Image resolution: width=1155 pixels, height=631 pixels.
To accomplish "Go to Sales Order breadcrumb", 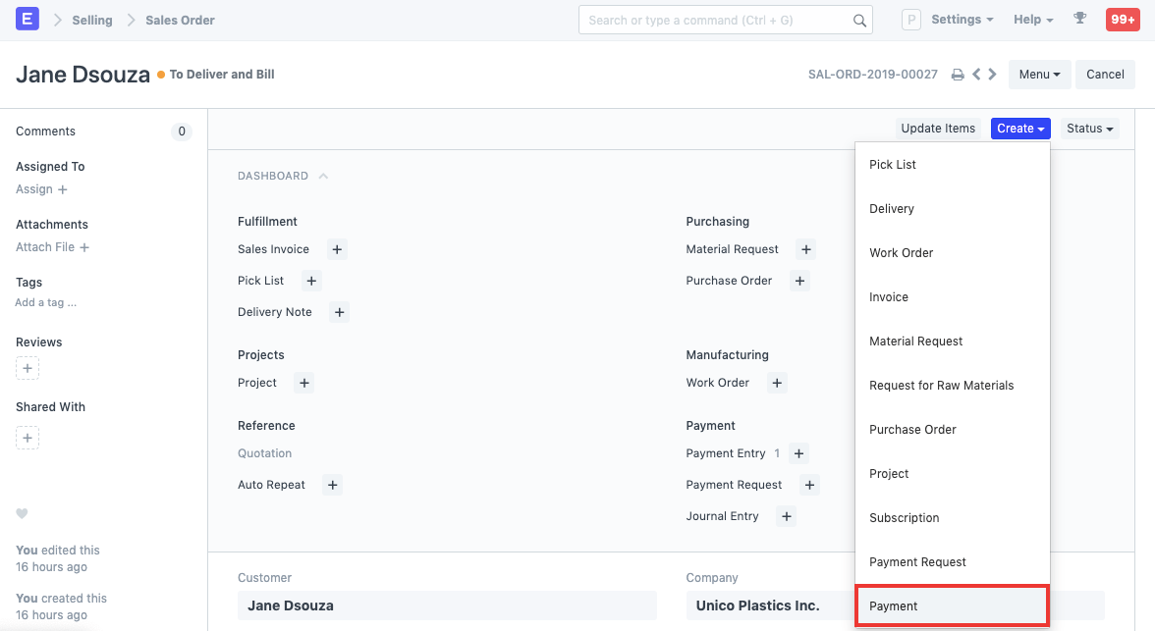I will pos(180,21).
